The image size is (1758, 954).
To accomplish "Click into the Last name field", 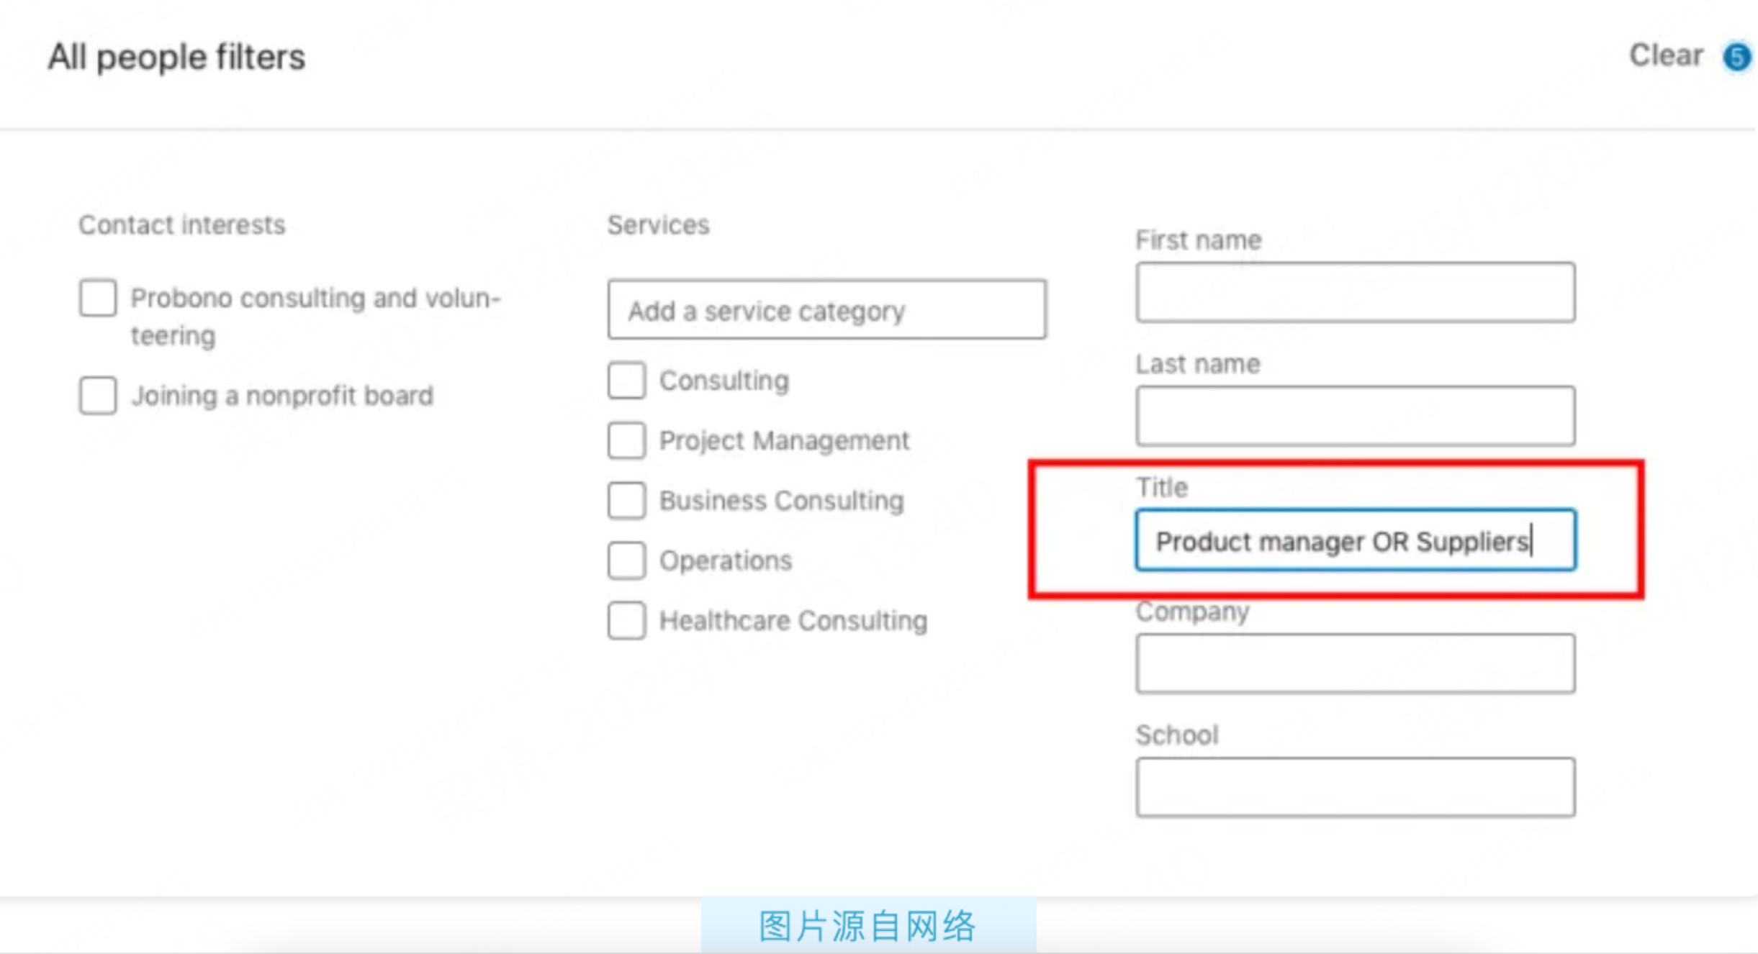I will [1355, 416].
